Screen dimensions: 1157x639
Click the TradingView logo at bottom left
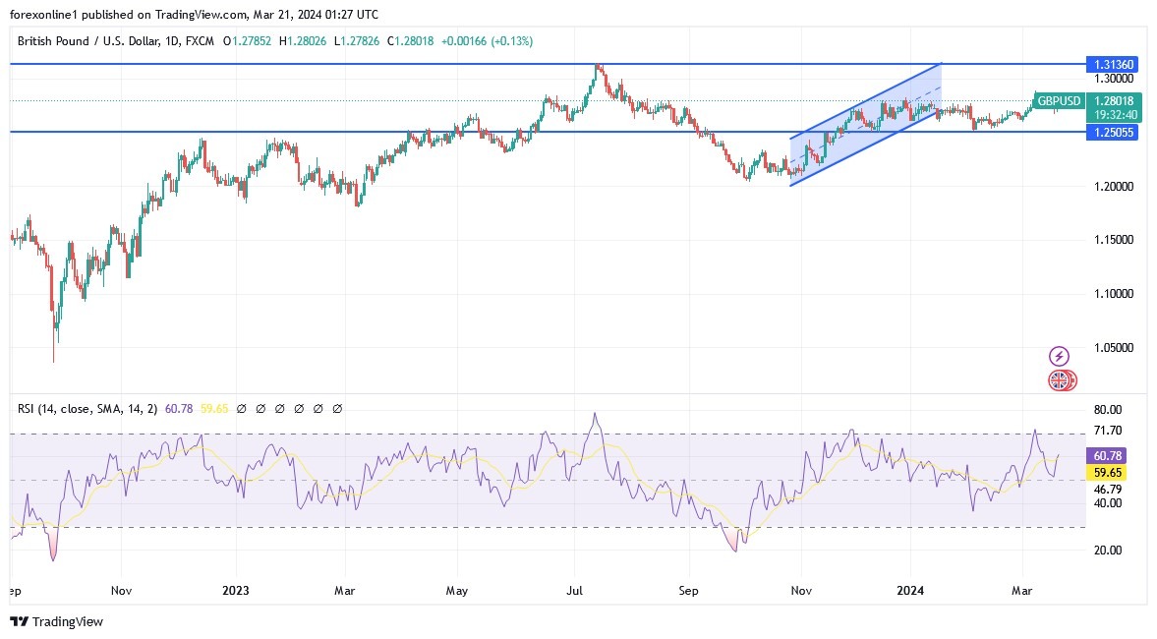59,622
